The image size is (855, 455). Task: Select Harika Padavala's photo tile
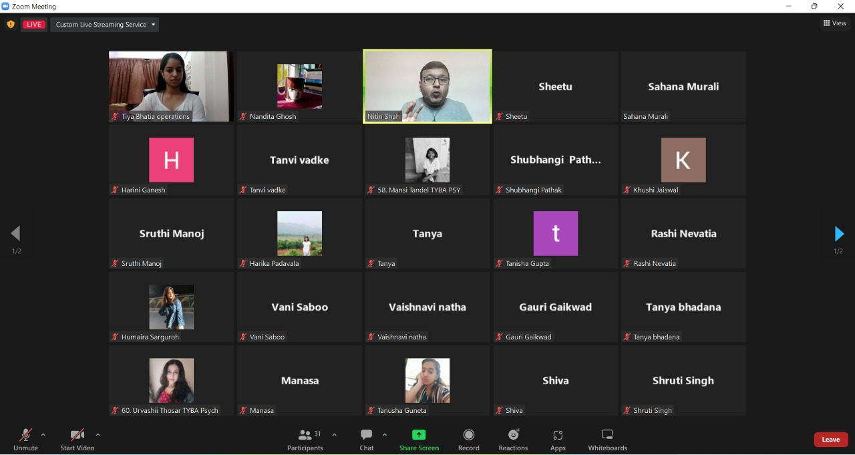coord(299,234)
